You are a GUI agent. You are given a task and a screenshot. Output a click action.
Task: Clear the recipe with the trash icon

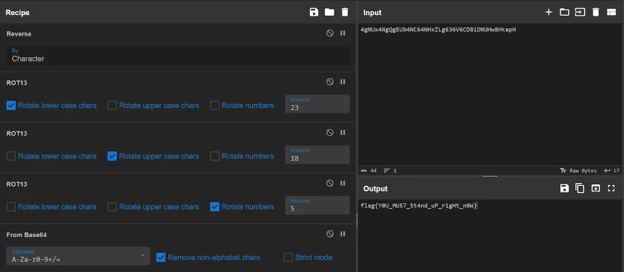[x=345, y=12]
